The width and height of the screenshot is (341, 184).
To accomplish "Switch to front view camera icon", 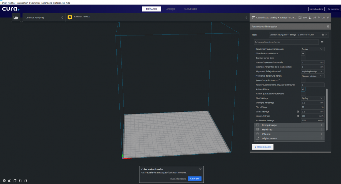I will [x=10, y=181].
